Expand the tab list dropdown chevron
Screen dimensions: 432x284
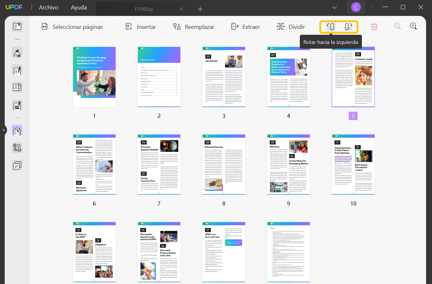(334, 7)
